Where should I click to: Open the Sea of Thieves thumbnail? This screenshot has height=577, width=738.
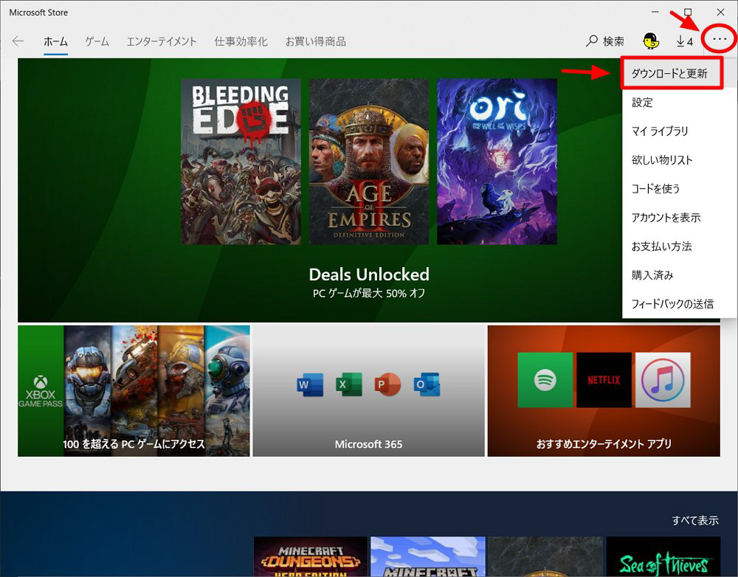663,557
